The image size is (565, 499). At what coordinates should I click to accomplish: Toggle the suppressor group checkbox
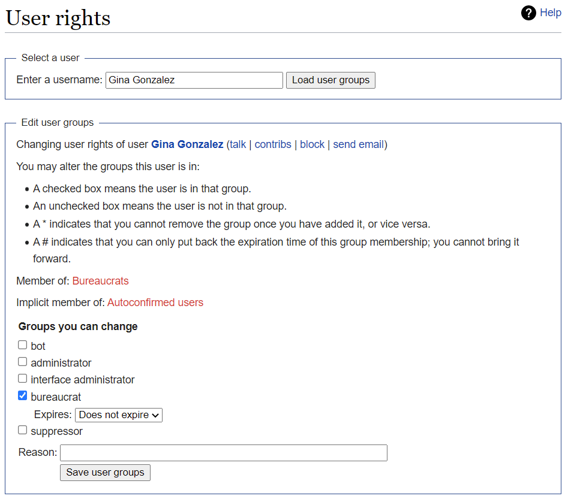(22, 430)
